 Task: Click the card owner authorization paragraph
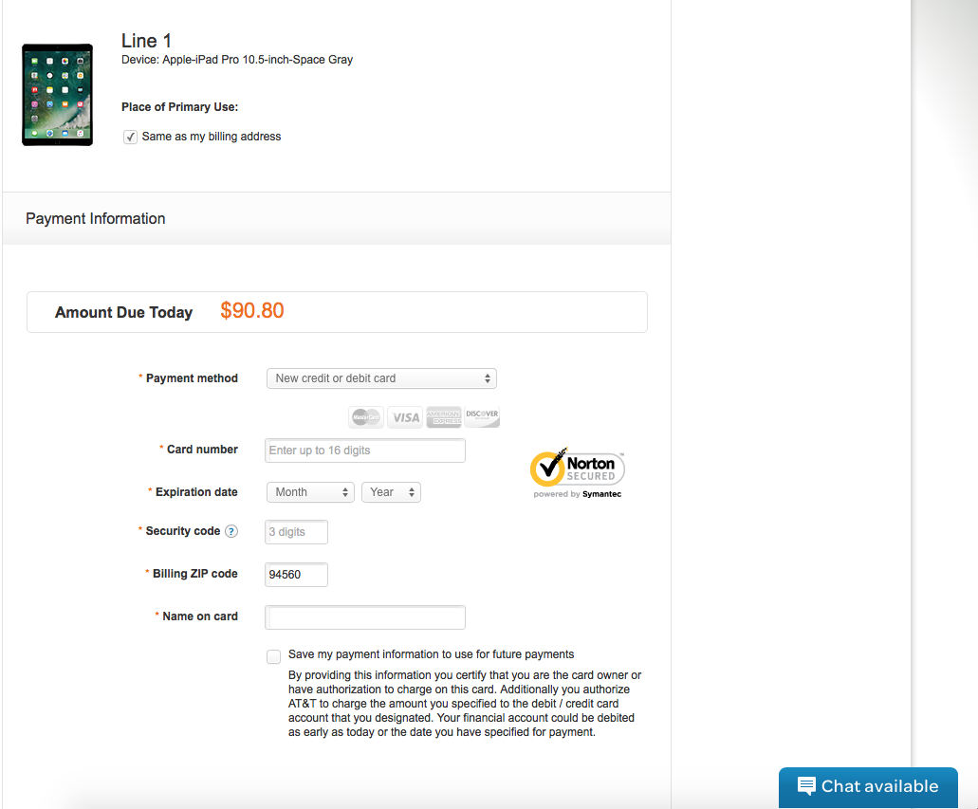point(465,704)
